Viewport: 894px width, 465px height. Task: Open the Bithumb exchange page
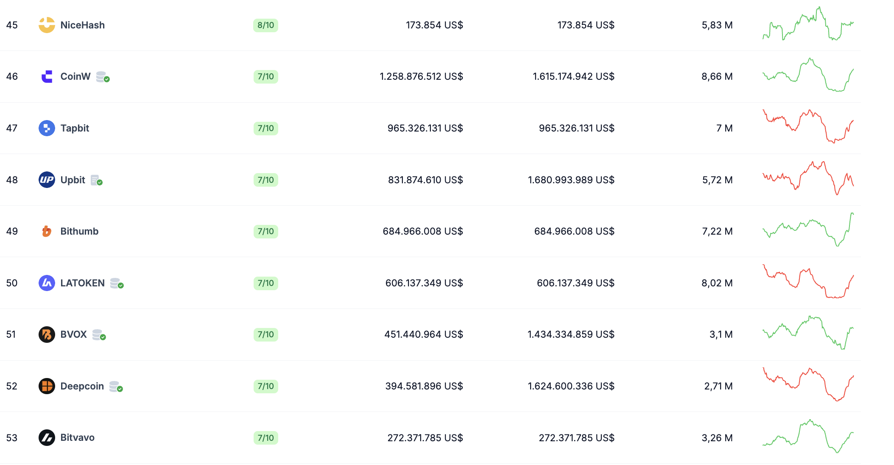click(79, 231)
